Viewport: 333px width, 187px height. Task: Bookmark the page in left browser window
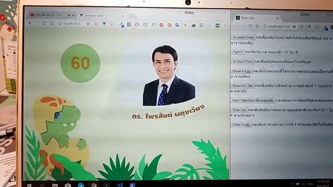(88, 24)
